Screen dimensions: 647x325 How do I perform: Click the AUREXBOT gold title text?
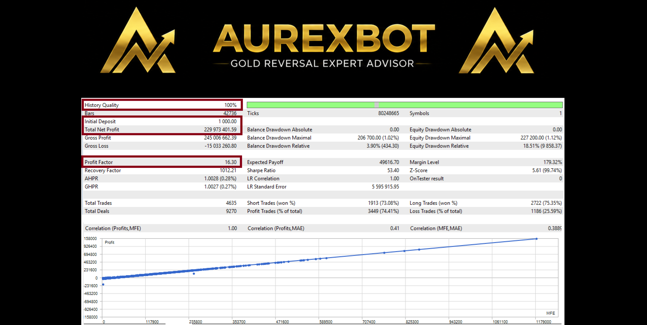(x=324, y=38)
